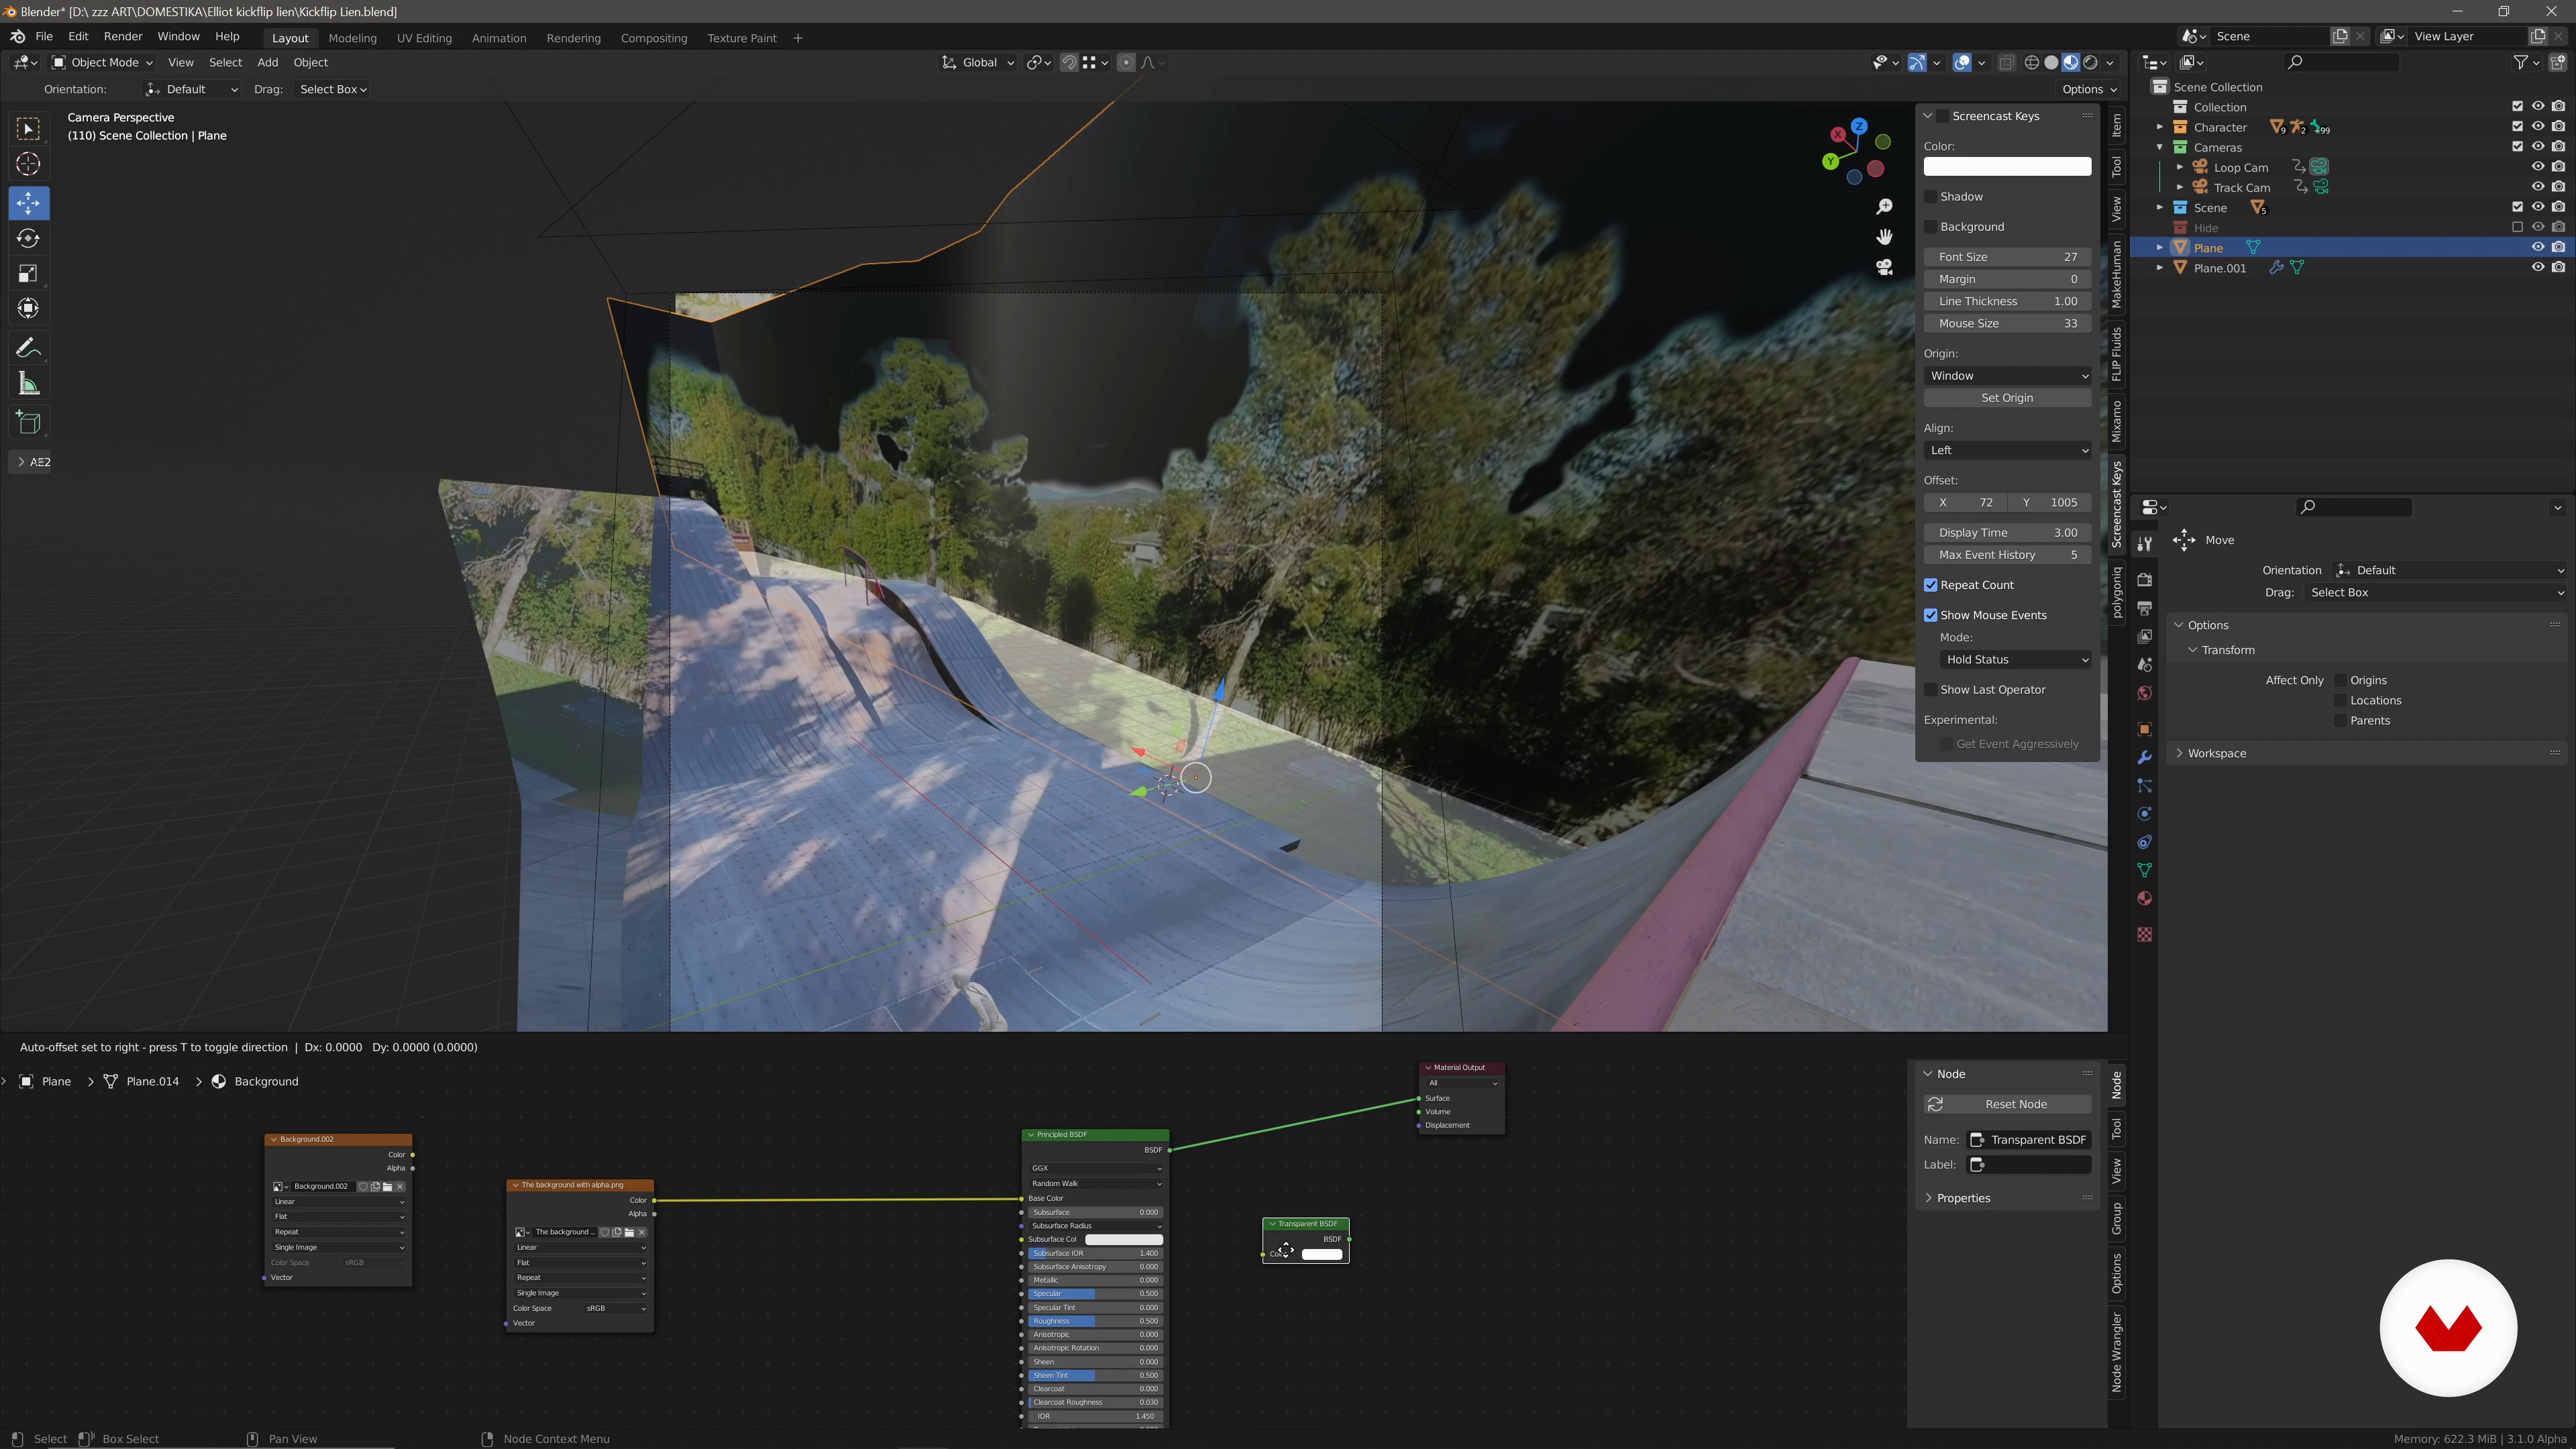Activate the 3D Cursor tool

pos(28,164)
